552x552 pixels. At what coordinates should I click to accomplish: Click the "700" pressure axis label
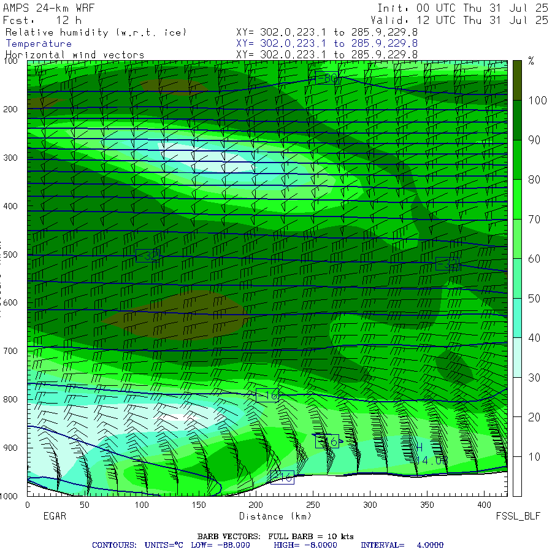pyautogui.click(x=10, y=351)
